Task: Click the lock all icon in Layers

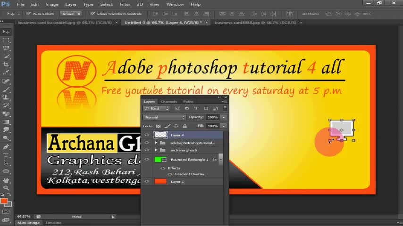Action: 185,126
